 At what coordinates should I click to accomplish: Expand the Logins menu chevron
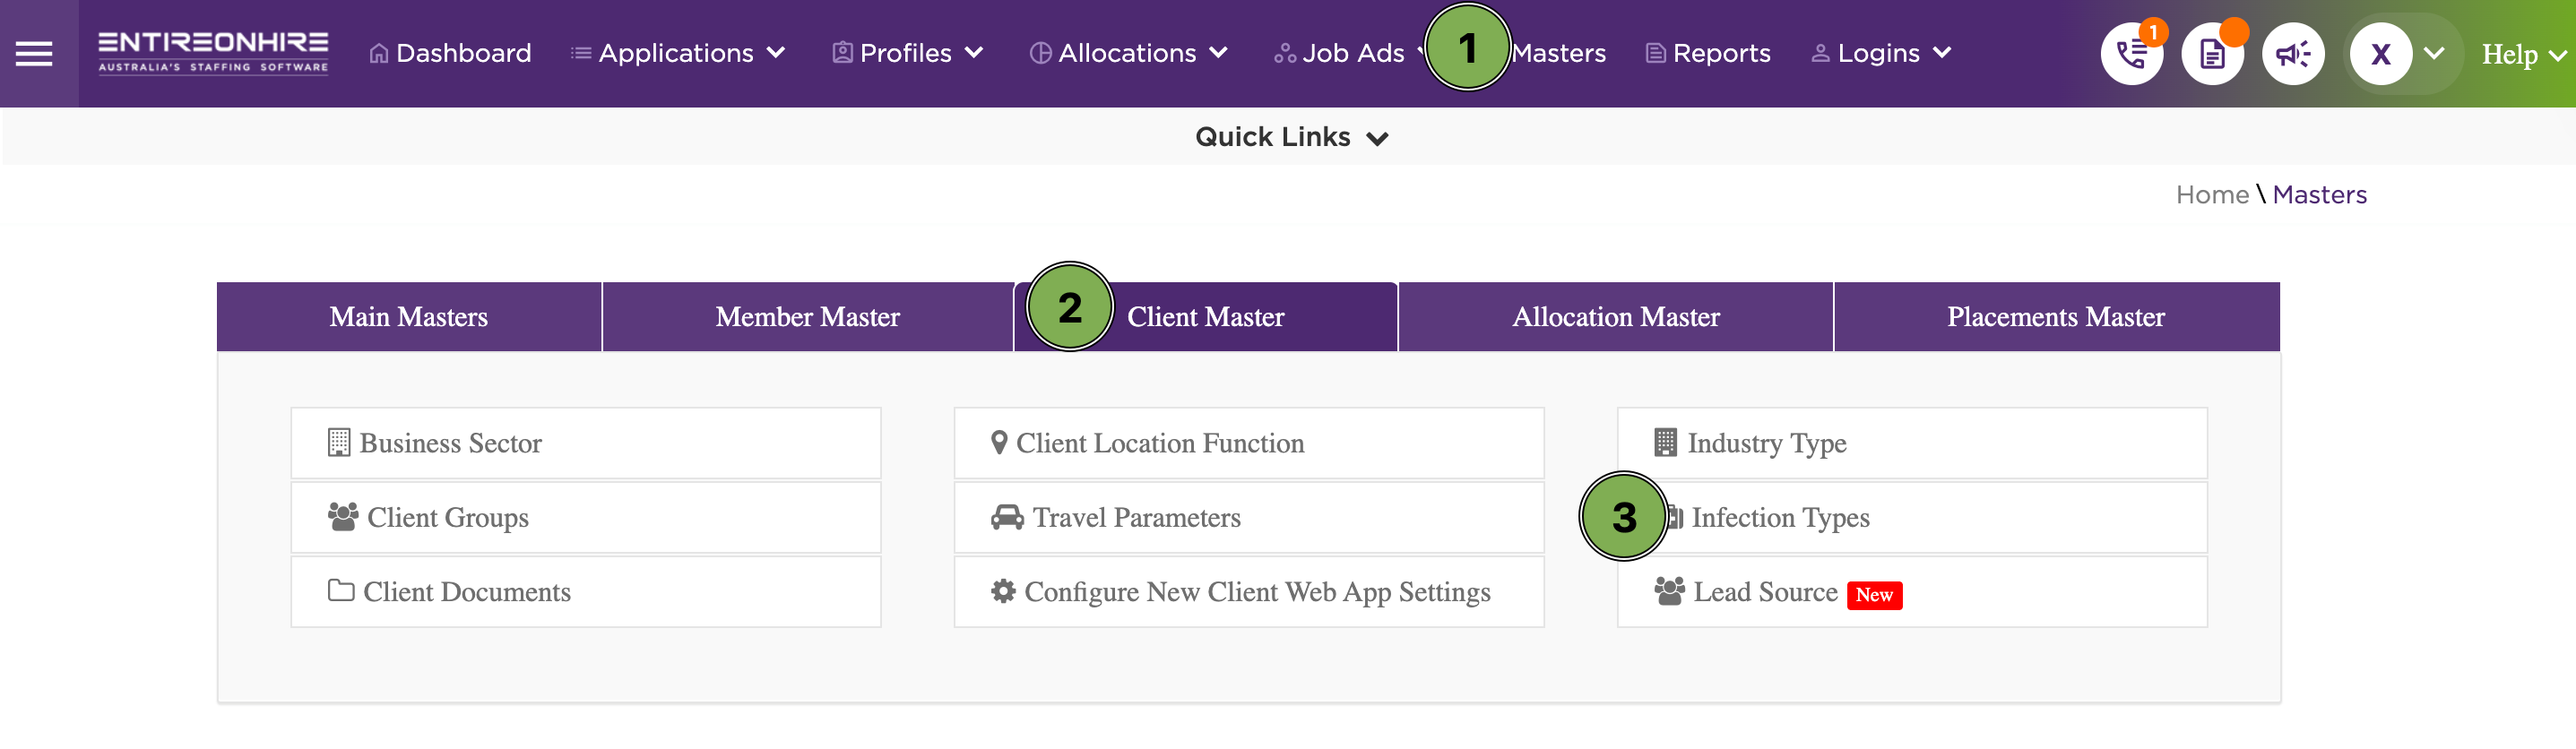[x=1942, y=53]
